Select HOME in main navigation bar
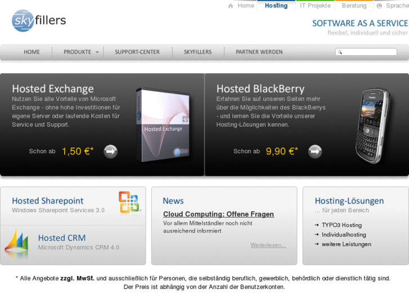Viewport: 409px width, 307px height. (32, 52)
